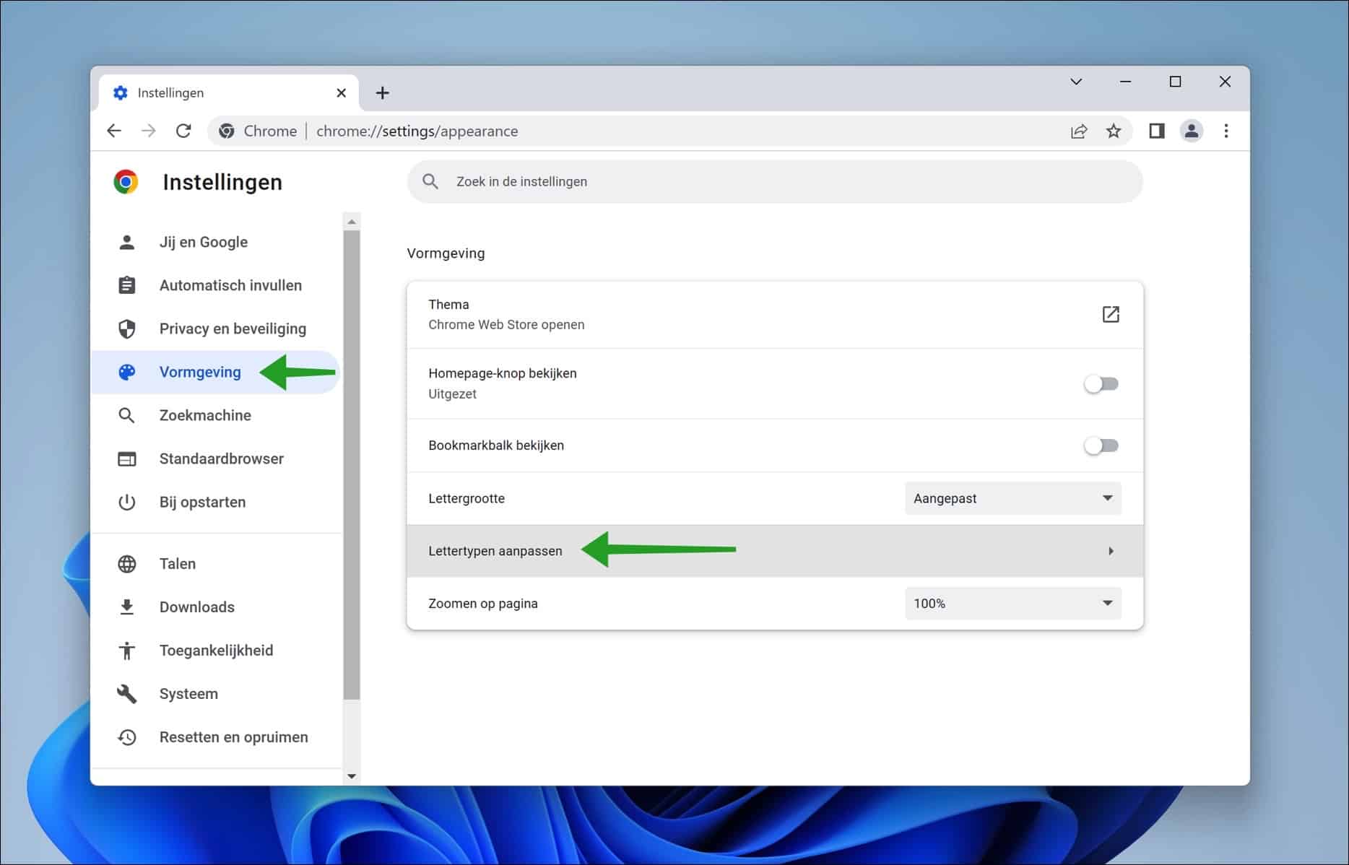
Task: Click the globe icon for Talen
Action: (x=126, y=564)
